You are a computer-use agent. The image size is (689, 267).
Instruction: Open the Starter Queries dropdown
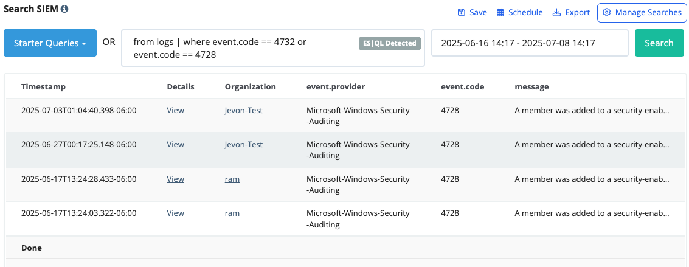pyautogui.click(x=50, y=43)
